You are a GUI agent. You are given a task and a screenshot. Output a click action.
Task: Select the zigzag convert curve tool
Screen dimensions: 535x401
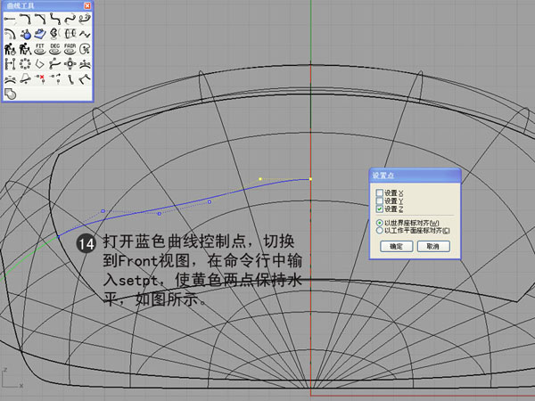point(85,34)
